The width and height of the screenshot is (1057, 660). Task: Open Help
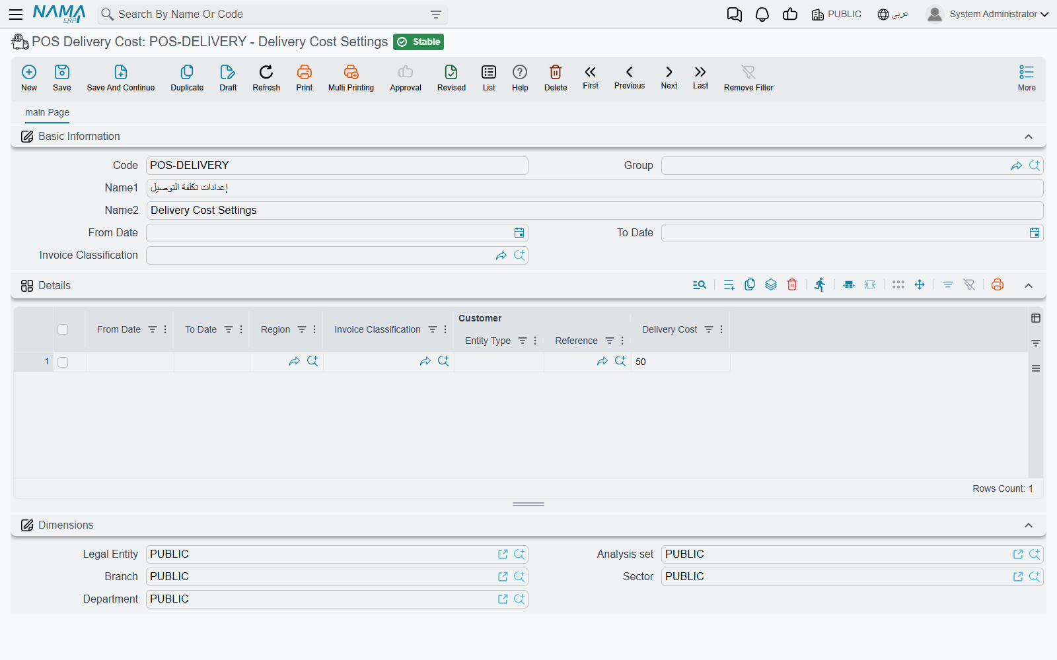[x=520, y=78]
